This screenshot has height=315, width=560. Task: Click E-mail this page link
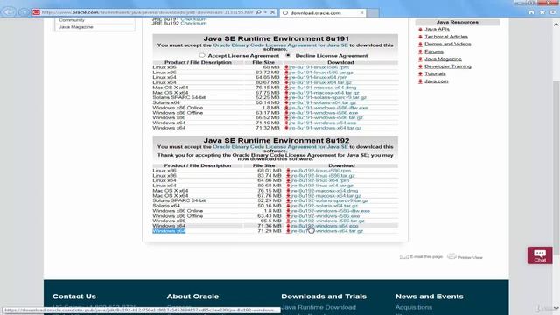point(426,256)
